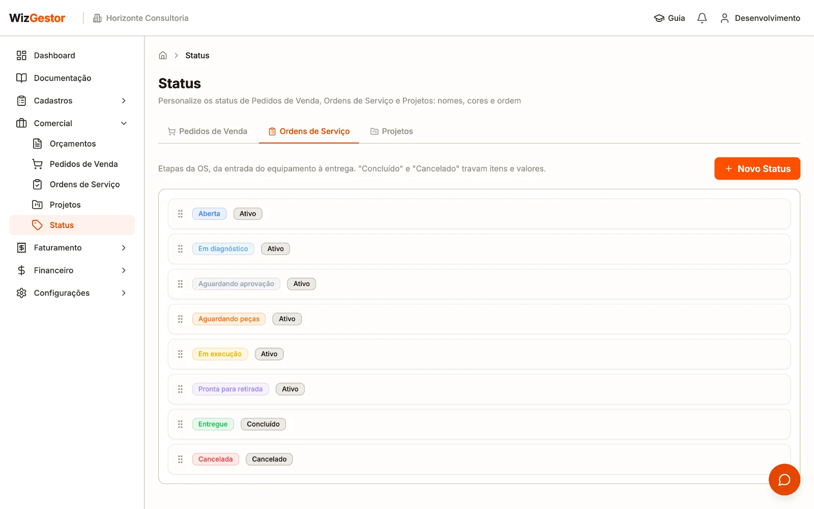814x509 pixels.
Task: Open the Desenvolvimento account menu
Action: tap(760, 18)
